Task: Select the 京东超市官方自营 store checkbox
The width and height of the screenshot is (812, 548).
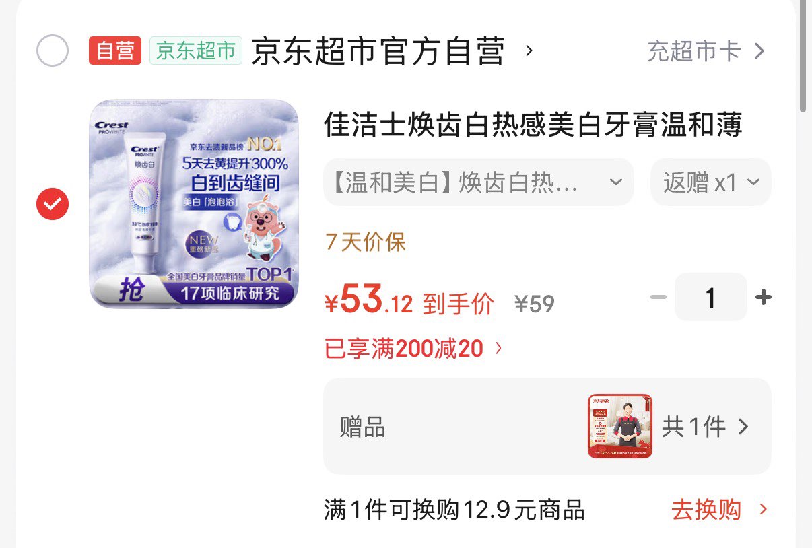Action: 53,50
